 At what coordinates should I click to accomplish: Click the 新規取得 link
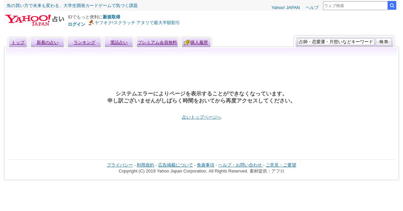pos(111,17)
